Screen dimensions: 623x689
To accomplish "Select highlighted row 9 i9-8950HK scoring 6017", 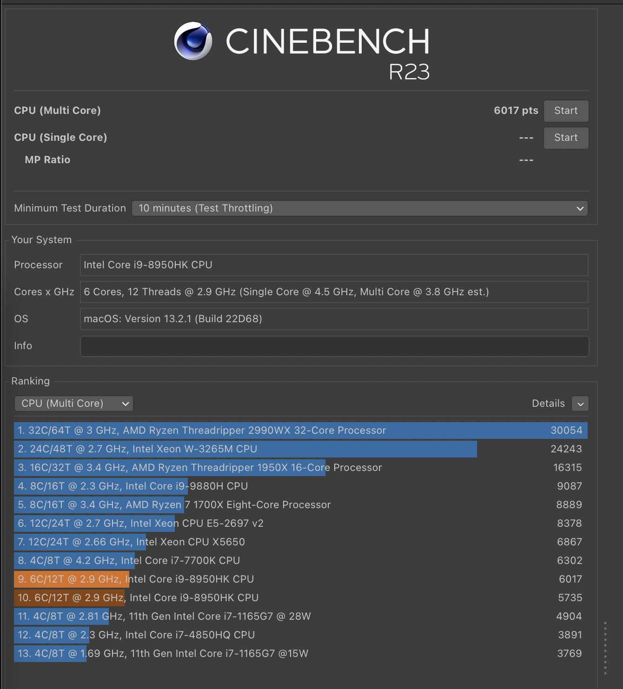I will [x=301, y=579].
